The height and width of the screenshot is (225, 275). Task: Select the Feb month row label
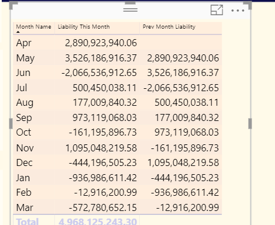24,193
